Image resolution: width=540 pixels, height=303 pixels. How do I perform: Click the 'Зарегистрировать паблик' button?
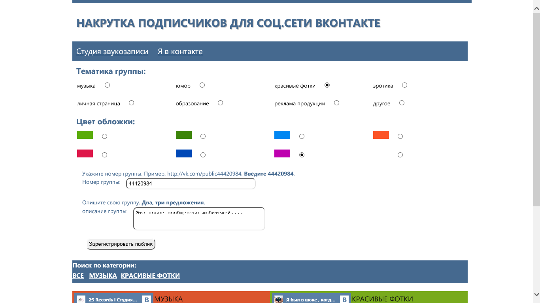click(x=121, y=244)
